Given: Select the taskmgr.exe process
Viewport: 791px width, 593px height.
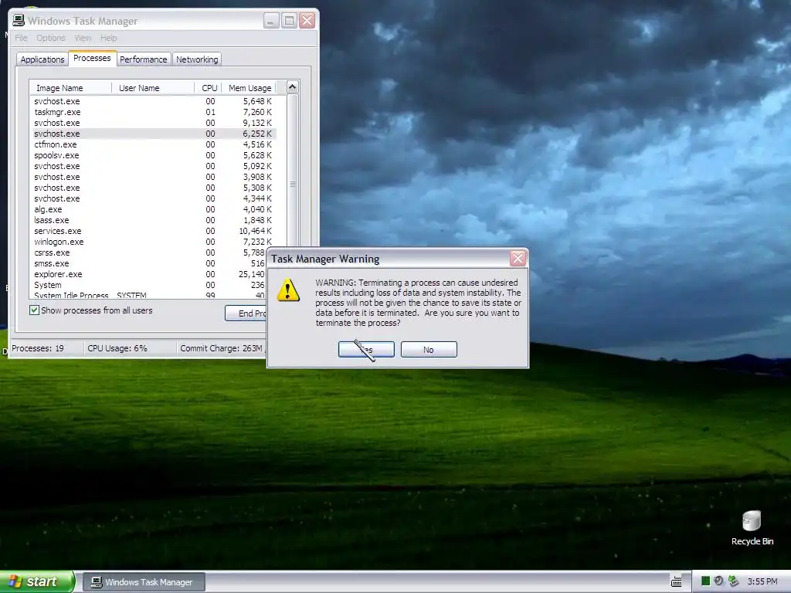Looking at the screenshot, I should 154,112.
